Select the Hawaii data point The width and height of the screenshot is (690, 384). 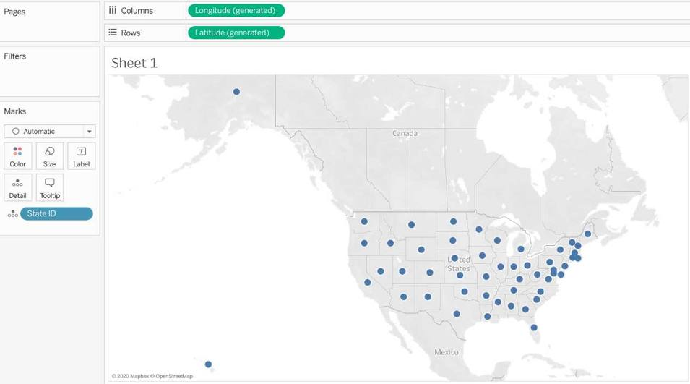click(x=208, y=364)
